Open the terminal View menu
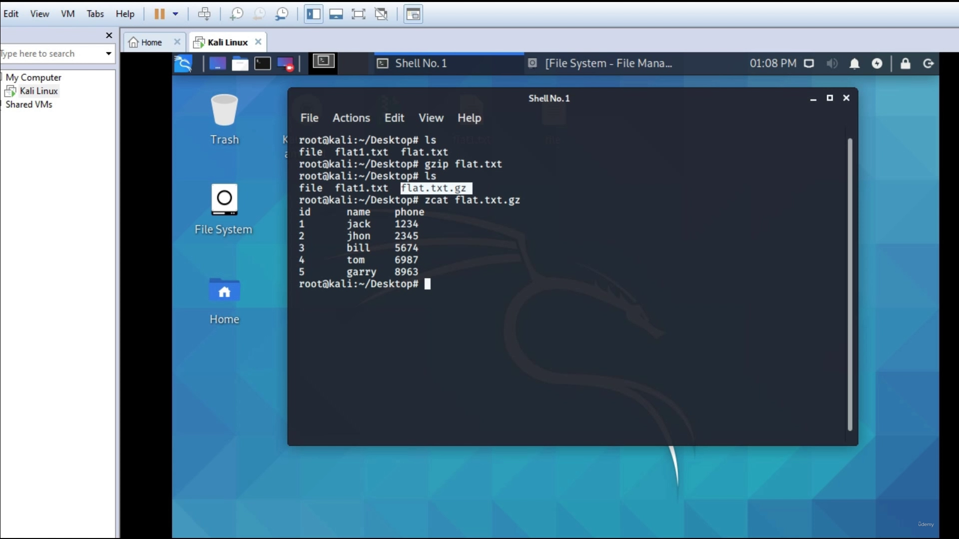959x539 pixels. [x=431, y=118]
